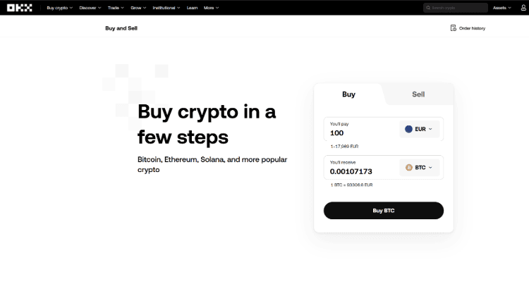
Task: Click the Bitcoin coin icon
Action: point(409,167)
